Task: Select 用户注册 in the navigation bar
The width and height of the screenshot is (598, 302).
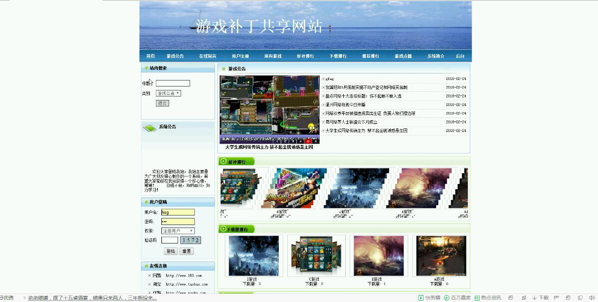Action: 240,56
